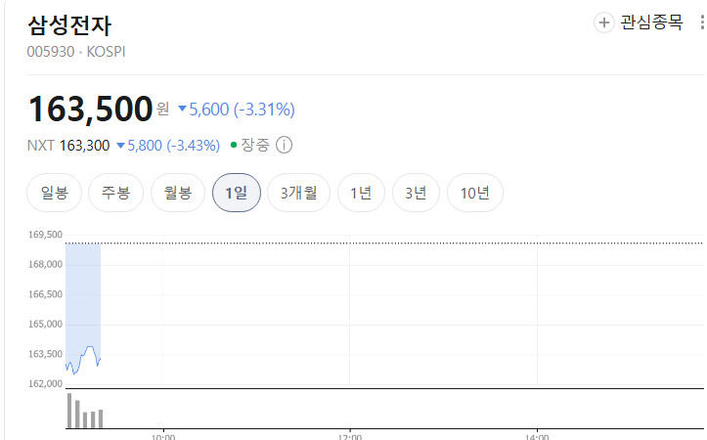707x440 pixels.
Task: Click the 5,600 (-3.31%) change value
Action: pos(237,110)
